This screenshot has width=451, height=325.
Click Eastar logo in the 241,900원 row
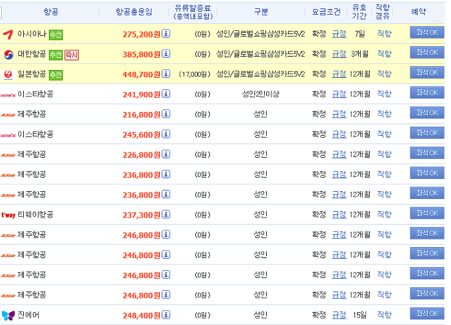8,95
